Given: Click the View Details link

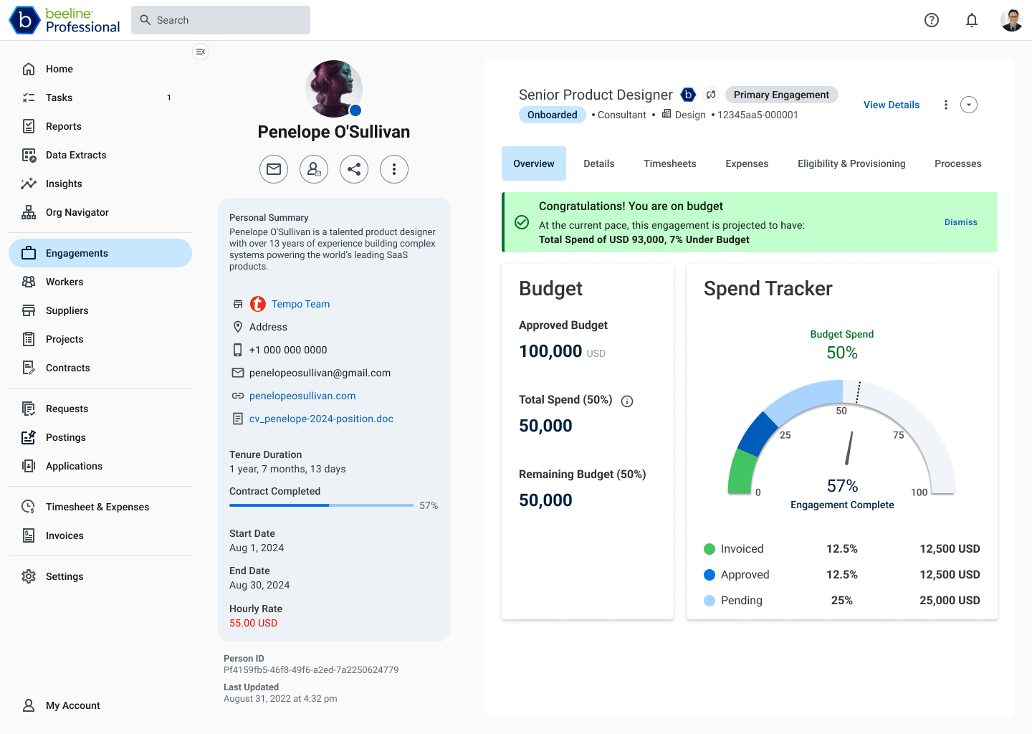Looking at the screenshot, I should pos(891,105).
